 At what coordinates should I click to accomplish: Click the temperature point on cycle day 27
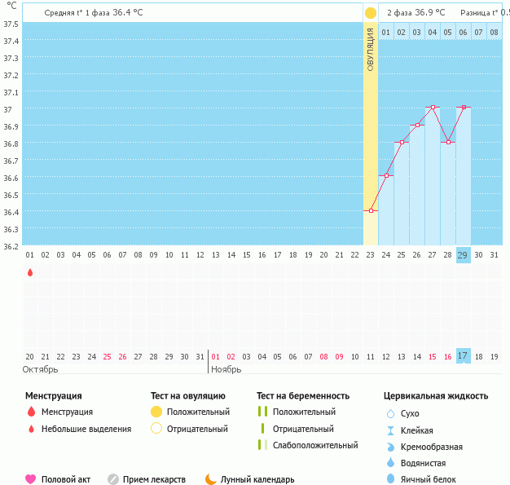point(433,108)
